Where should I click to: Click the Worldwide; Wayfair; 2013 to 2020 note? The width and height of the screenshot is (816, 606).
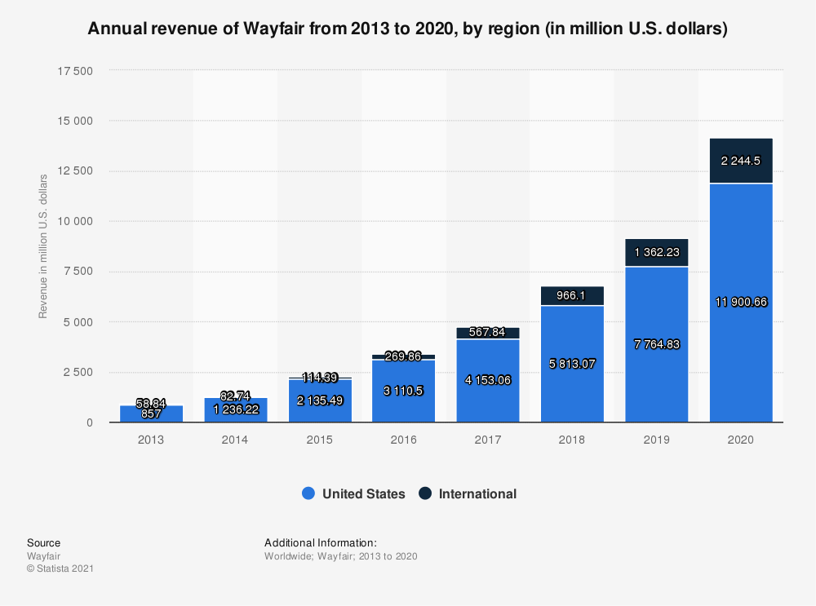point(341,556)
